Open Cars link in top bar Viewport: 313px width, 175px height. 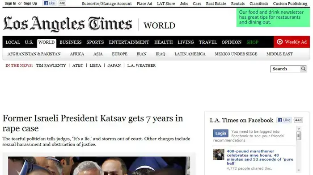click(197, 4)
